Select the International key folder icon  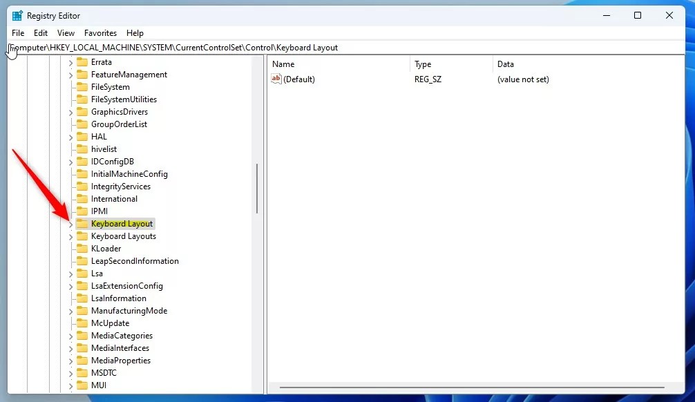pos(84,198)
